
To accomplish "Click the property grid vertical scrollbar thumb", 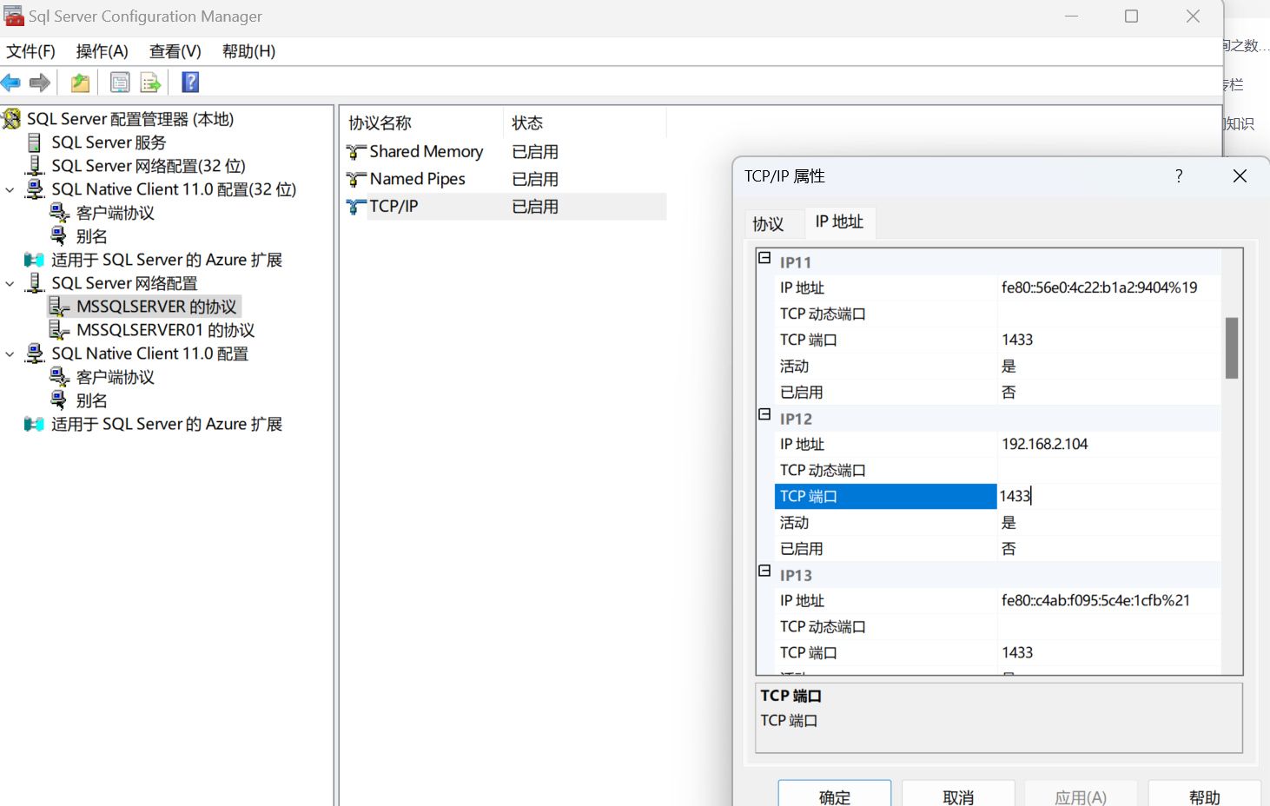I will point(1232,348).
